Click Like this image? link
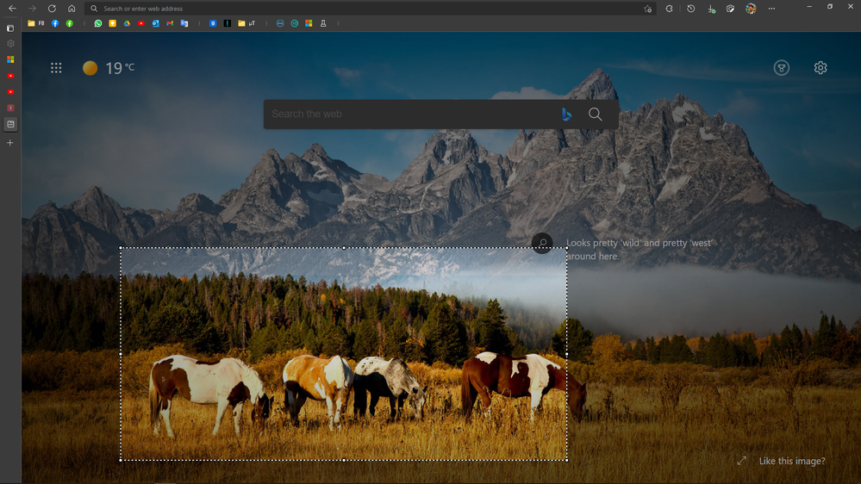 click(792, 461)
